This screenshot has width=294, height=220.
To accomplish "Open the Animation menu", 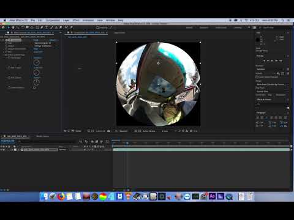I will coord(88,20).
